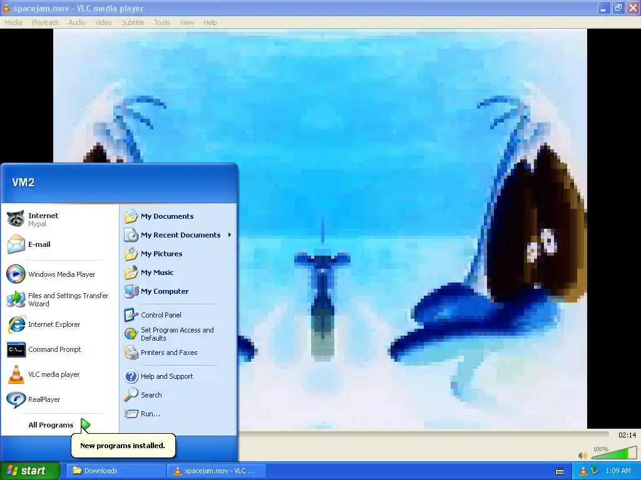This screenshot has height=480, width=641.
Task: Click the All Programs label
Action: click(51, 425)
